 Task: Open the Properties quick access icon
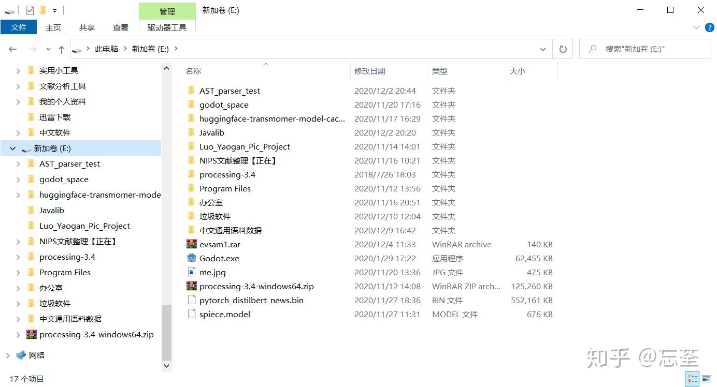(30, 10)
